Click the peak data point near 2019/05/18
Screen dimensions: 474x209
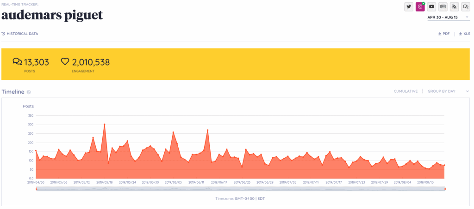(x=104, y=124)
